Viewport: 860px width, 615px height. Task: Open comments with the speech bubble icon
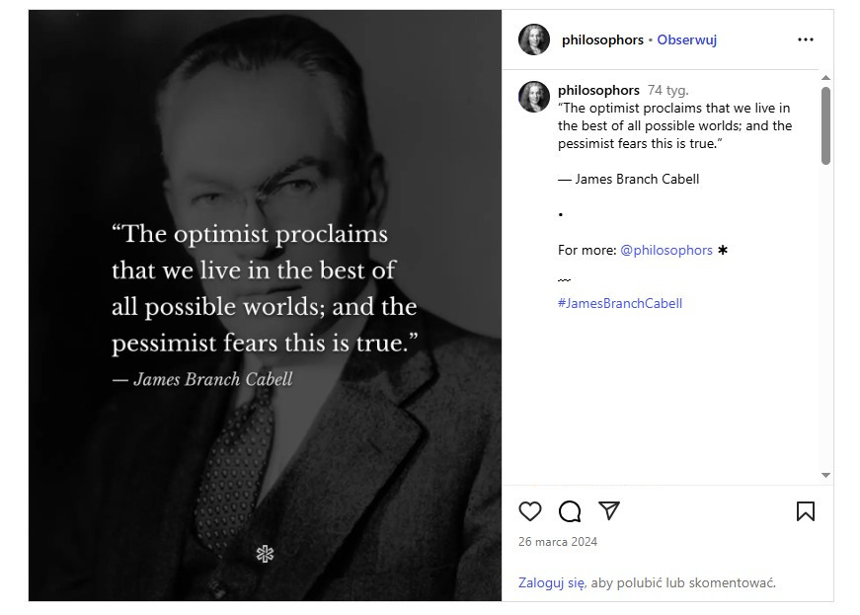point(570,511)
